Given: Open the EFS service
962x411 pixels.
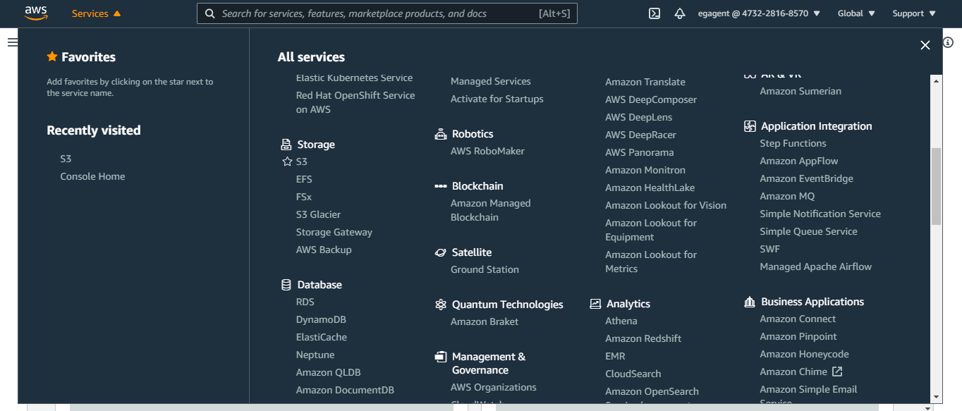Looking at the screenshot, I should [x=304, y=179].
